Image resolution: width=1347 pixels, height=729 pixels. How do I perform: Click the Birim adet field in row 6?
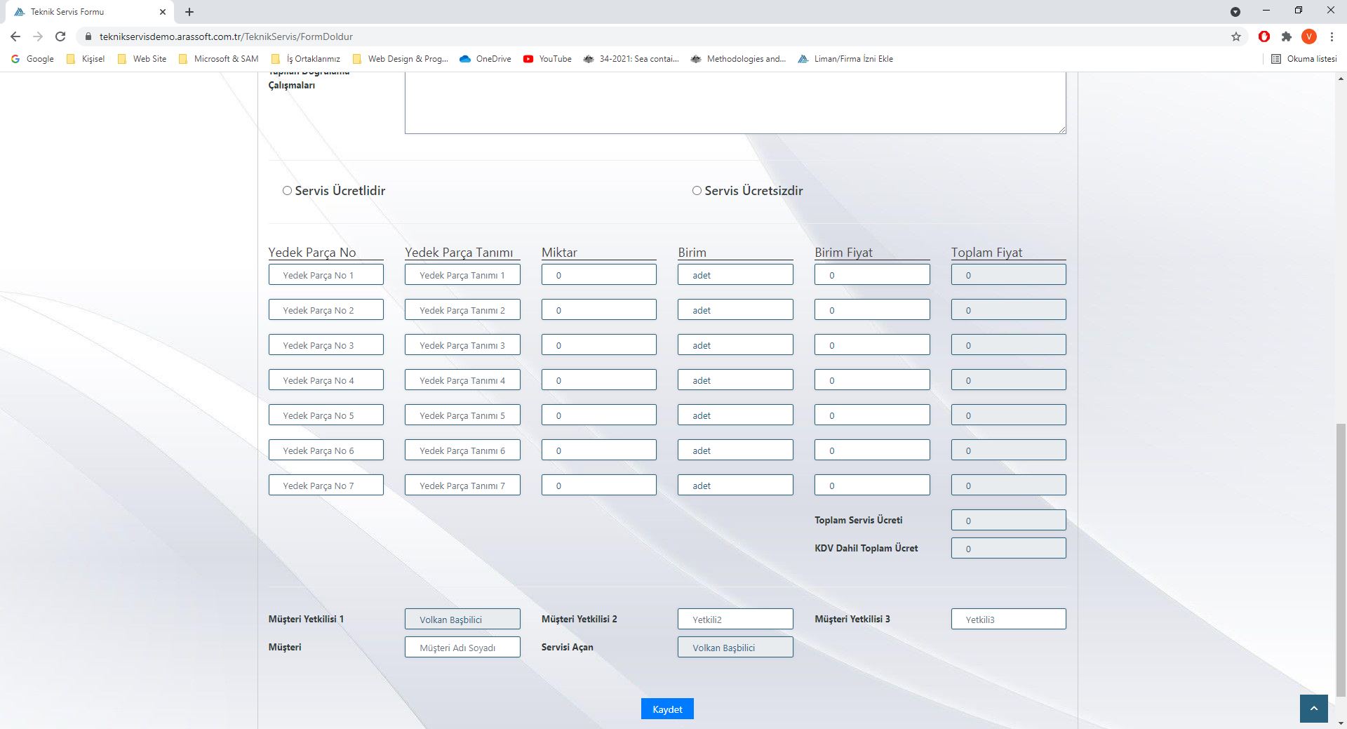tap(735, 450)
